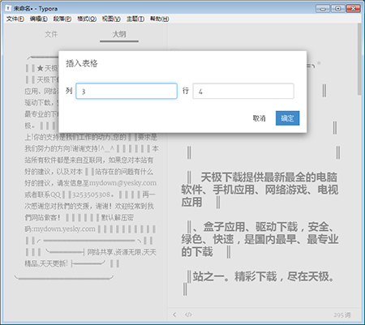The height and width of the screenshot is (325, 365).
Task: Open the 帮助(H) menu
Action: (x=160, y=19)
